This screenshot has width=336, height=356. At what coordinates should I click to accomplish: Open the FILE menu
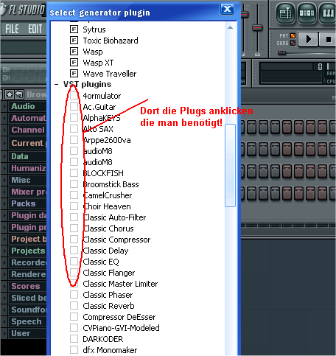pos(12,29)
